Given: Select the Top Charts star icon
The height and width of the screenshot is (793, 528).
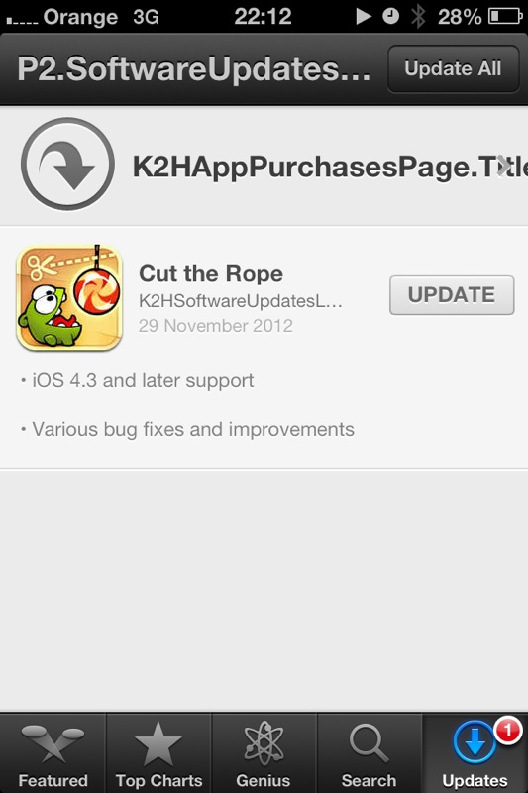Looking at the screenshot, I should coord(158,743).
